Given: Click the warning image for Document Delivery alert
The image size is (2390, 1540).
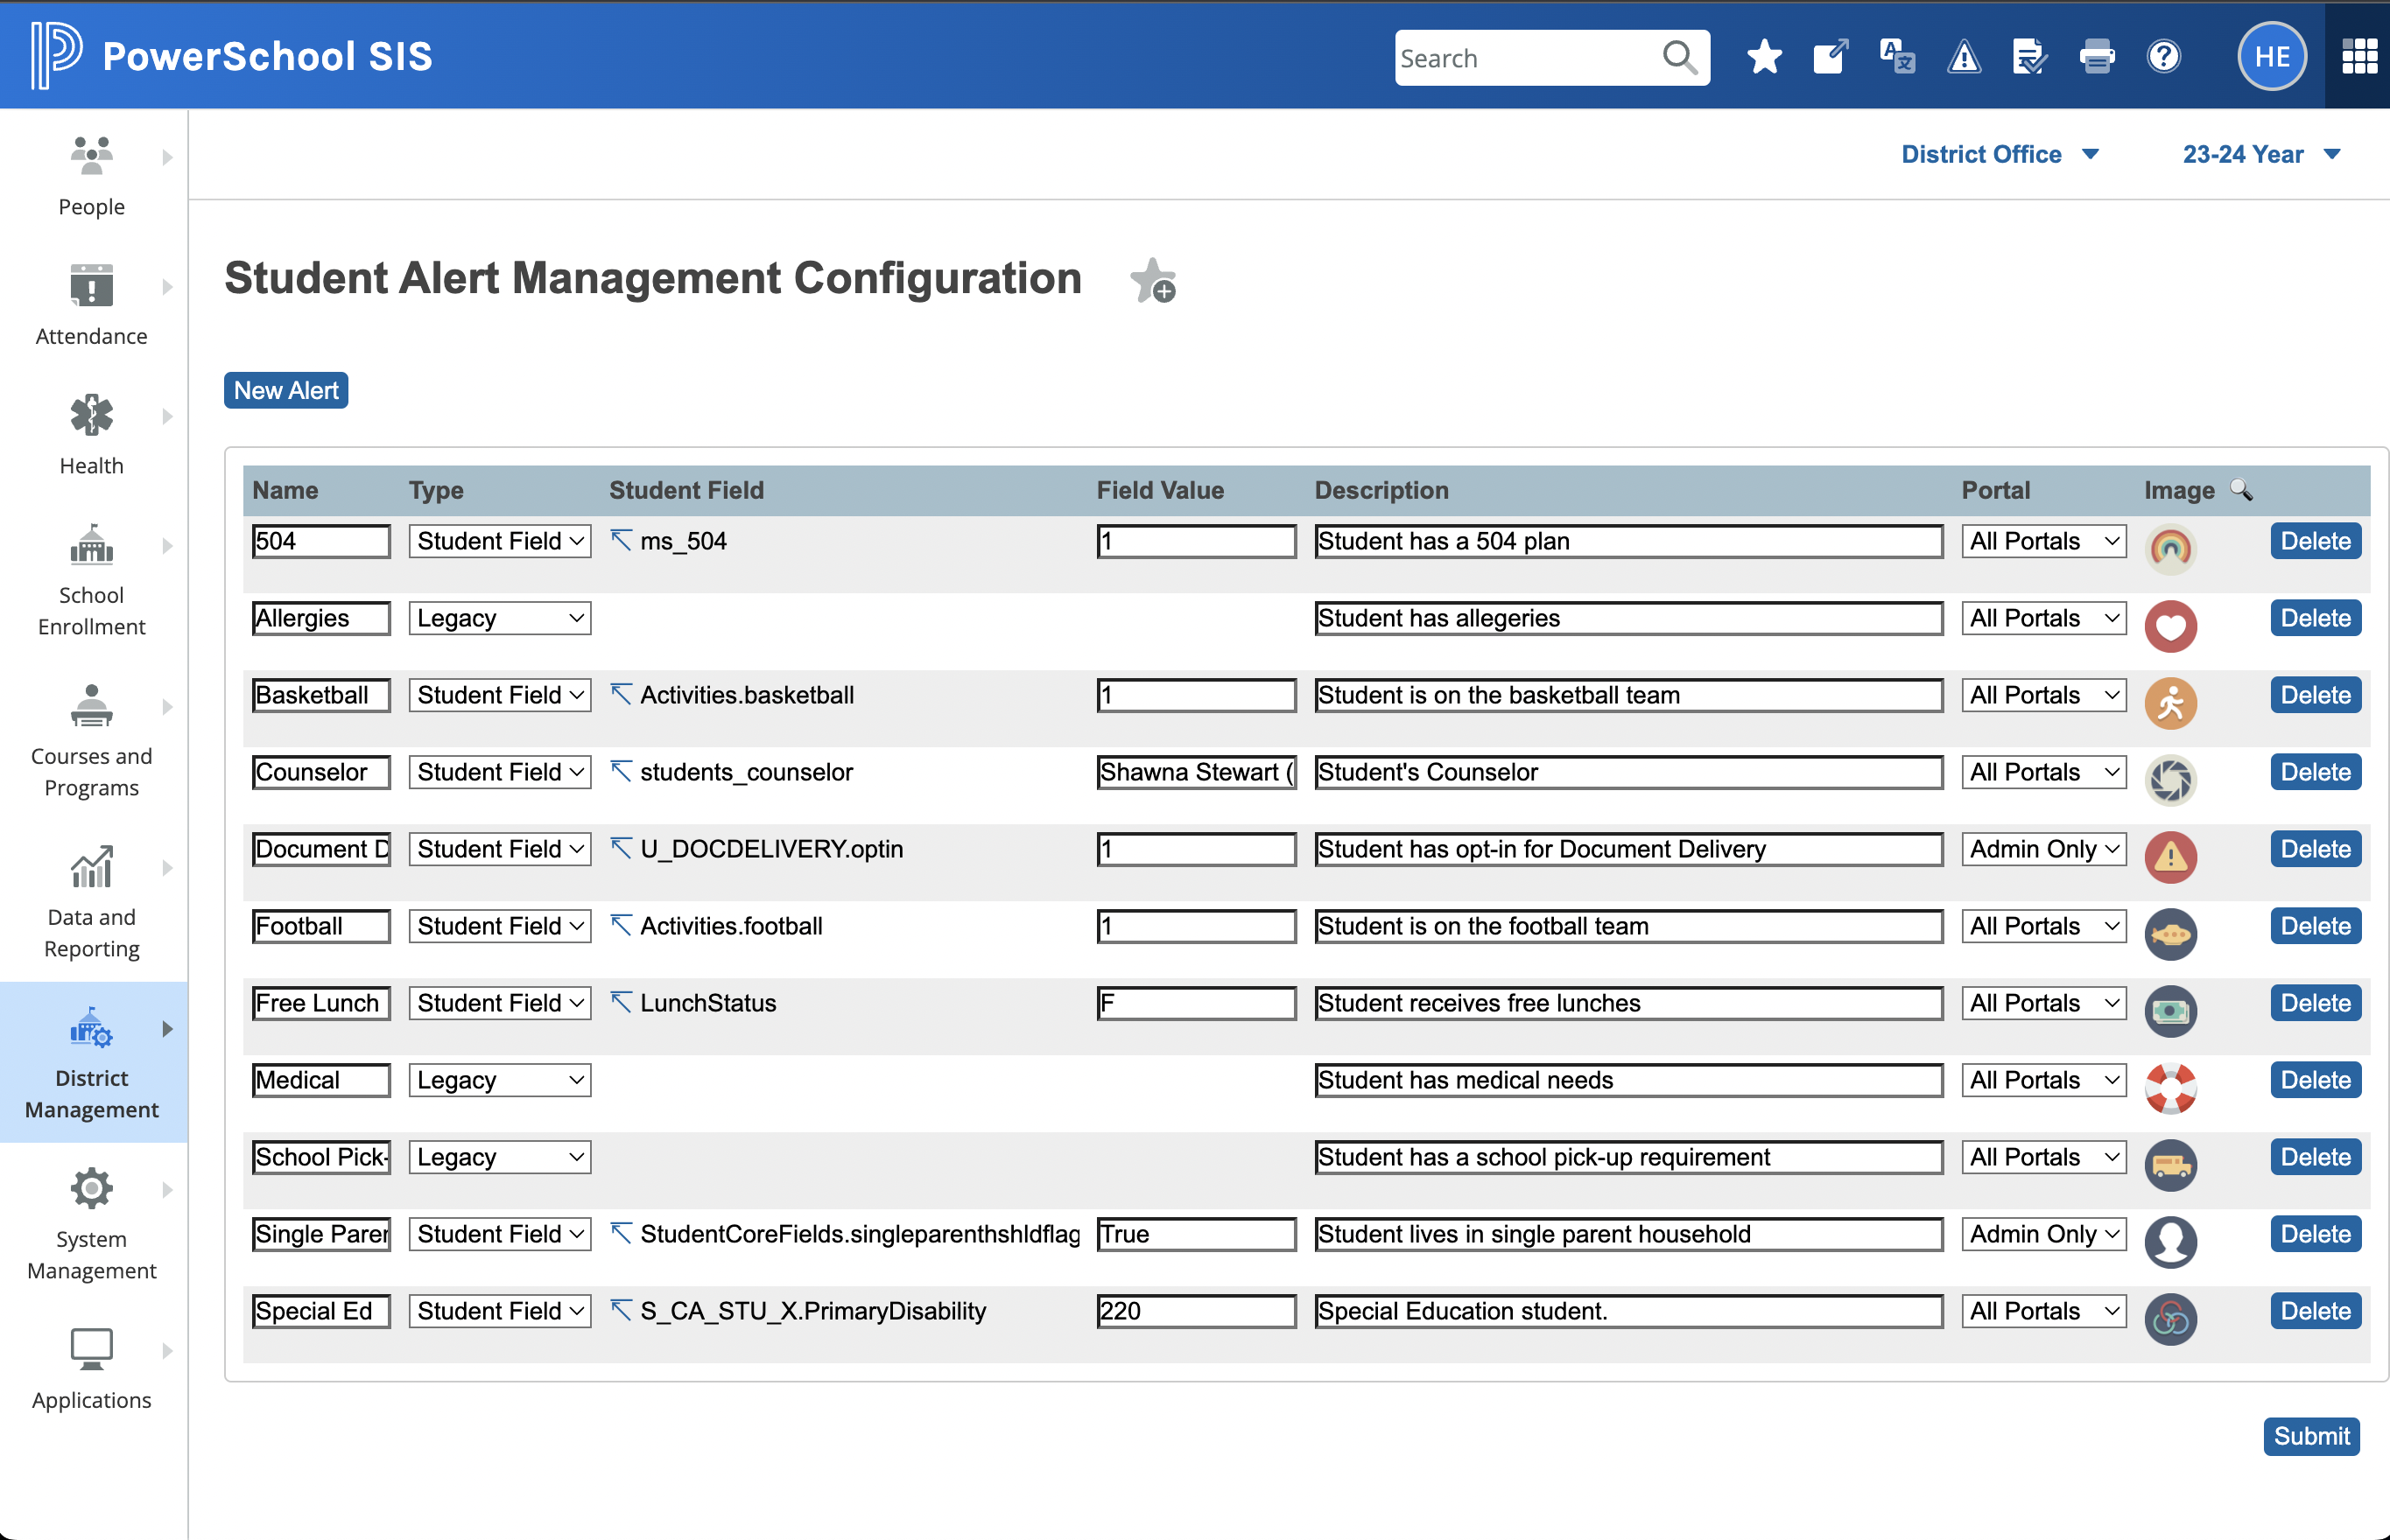Looking at the screenshot, I should pos(2170,857).
